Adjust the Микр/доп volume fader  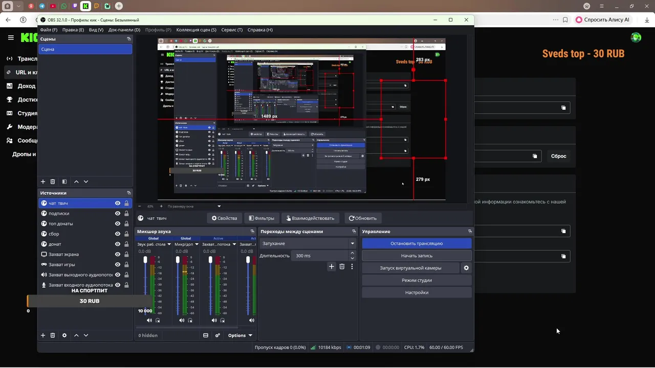tap(178, 260)
